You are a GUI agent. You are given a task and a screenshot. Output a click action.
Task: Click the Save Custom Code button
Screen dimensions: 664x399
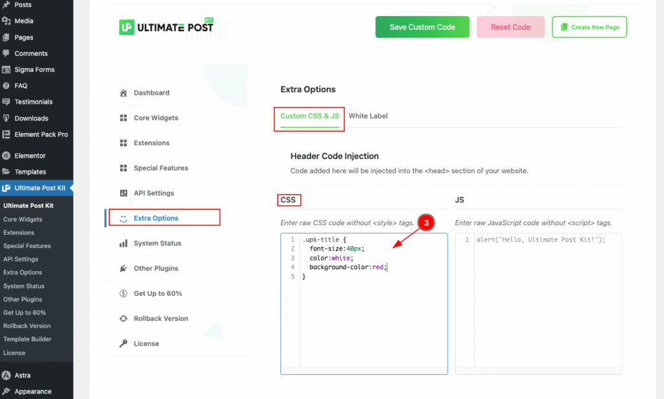pos(422,27)
